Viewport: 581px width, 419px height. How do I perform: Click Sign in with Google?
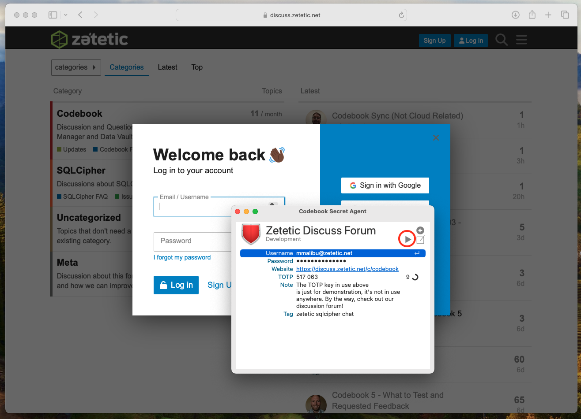(x=385, y=185)
